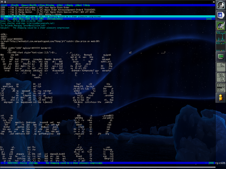Open the ETH0 network traffic graph dockapp
The image size is (226, 169).
(x=221, y=36)
